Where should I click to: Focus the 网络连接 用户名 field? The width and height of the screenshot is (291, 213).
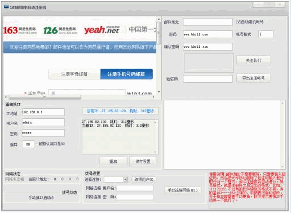tap(135, 188)
